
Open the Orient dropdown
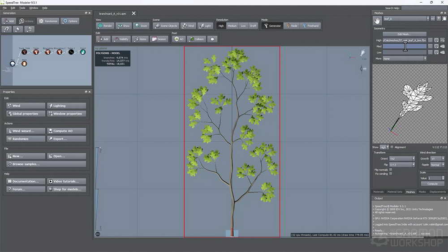pos(402,159)
